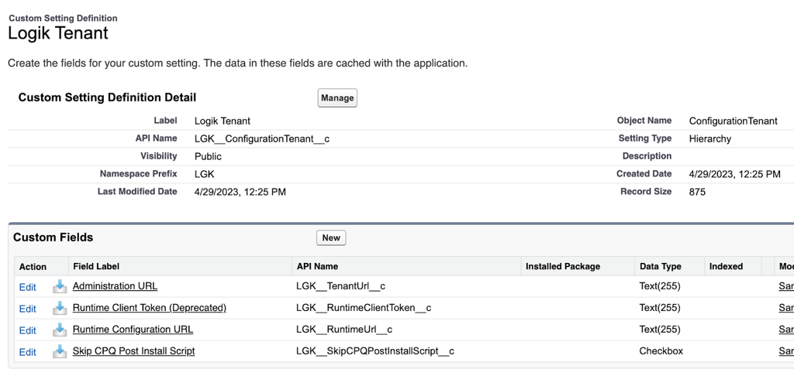Click the Created Date value

(735, 174)
